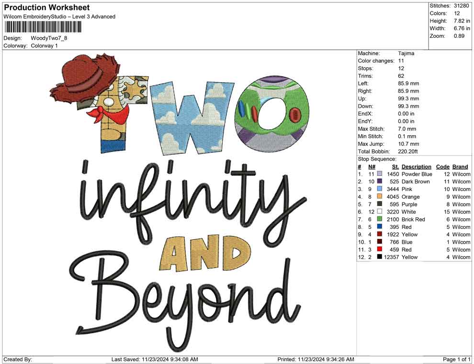Select the Colorway 1 value
The width and height of the screenshot is (474, 364).
44,46
